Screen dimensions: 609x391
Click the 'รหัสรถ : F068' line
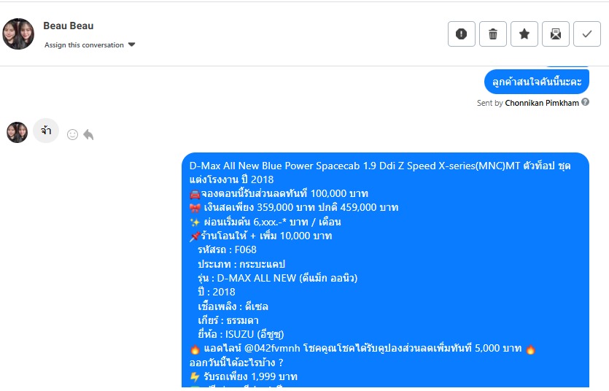tap(228, 249)
